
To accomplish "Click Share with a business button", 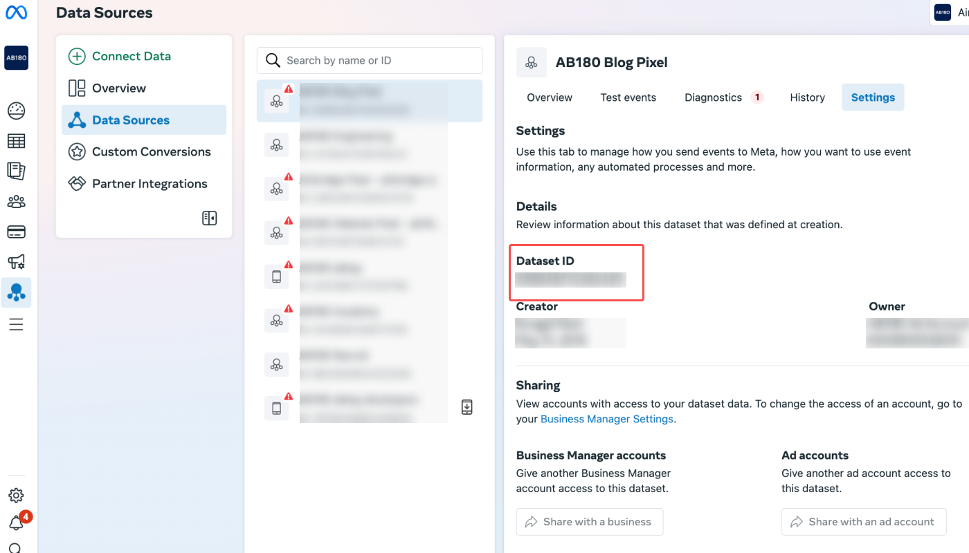I will [x=590, y=522].
